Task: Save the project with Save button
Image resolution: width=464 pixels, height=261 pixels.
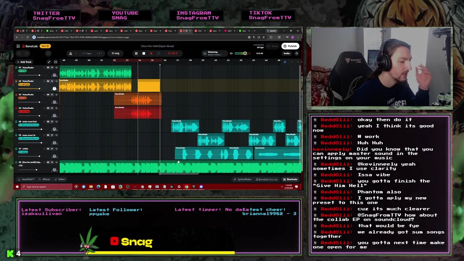Action: pos(272,46)
